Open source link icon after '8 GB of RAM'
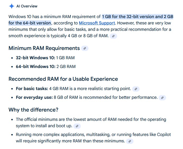Screen dimensions: 183x149 click(113, 36)
